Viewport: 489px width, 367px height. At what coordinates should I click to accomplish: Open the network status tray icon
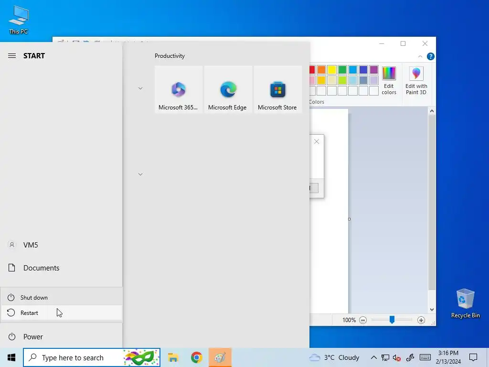click(385, 357)
